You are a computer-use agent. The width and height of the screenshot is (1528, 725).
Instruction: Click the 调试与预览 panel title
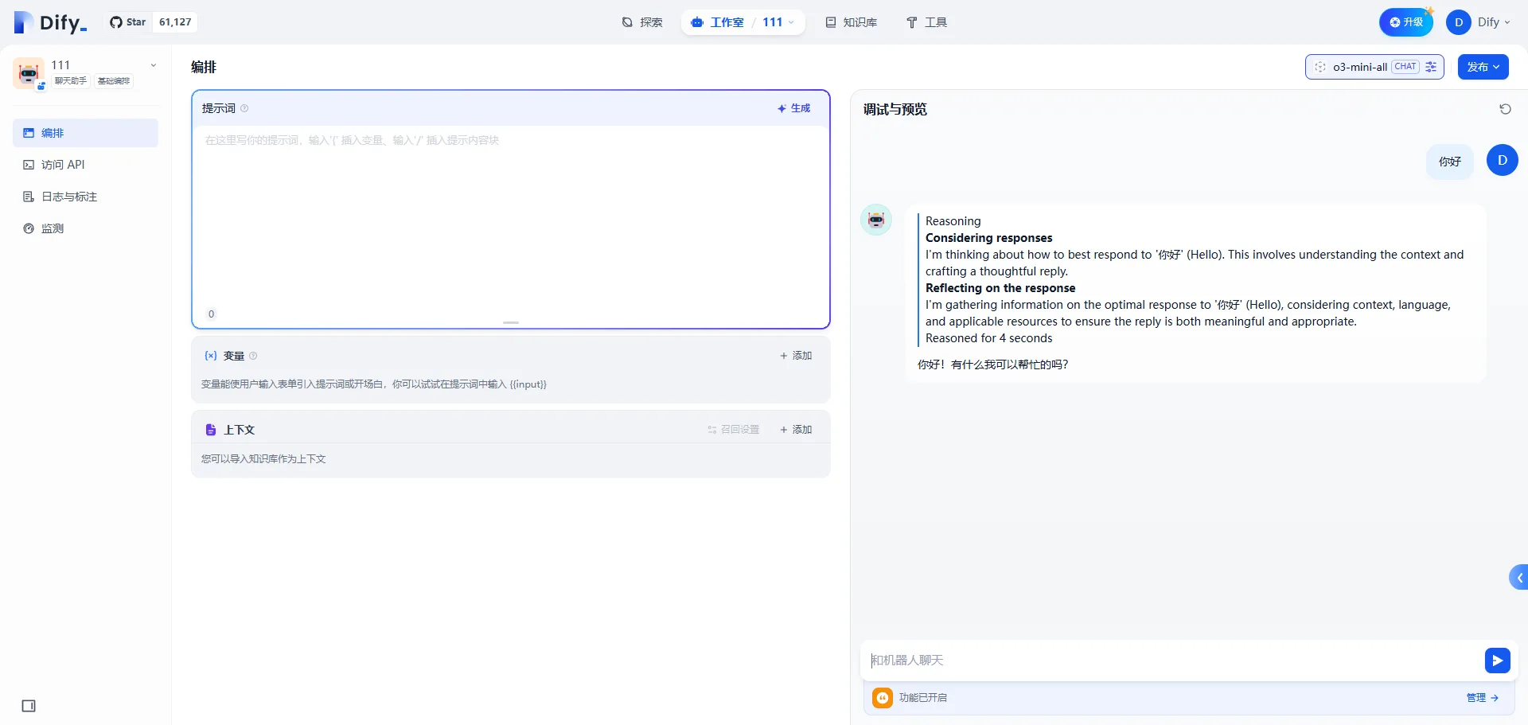(895, 110)
